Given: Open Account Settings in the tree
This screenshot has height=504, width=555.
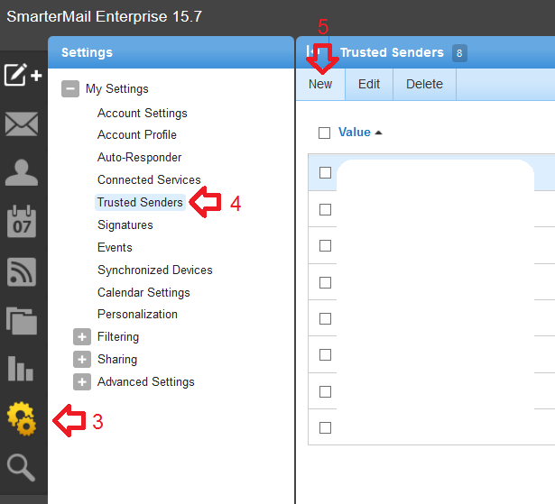Looking at the screenshot, I should 143,114.
